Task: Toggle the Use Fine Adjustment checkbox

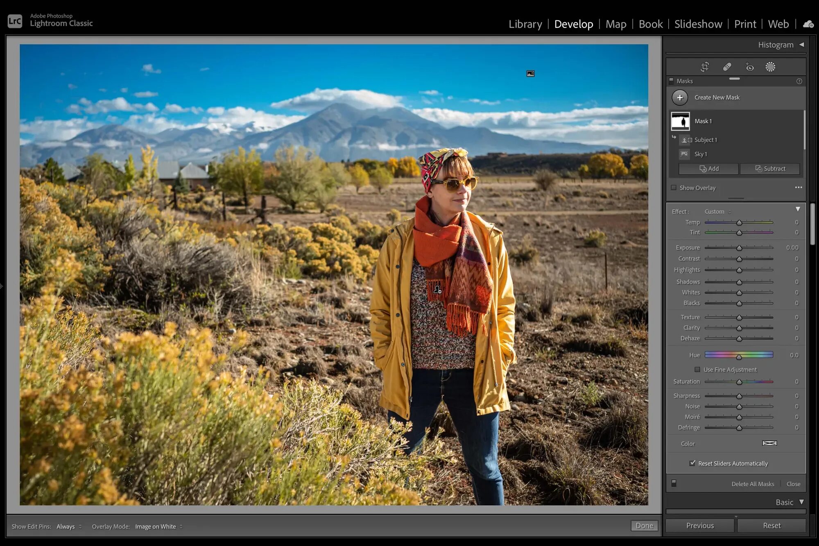Action: (x=697, y=369)
